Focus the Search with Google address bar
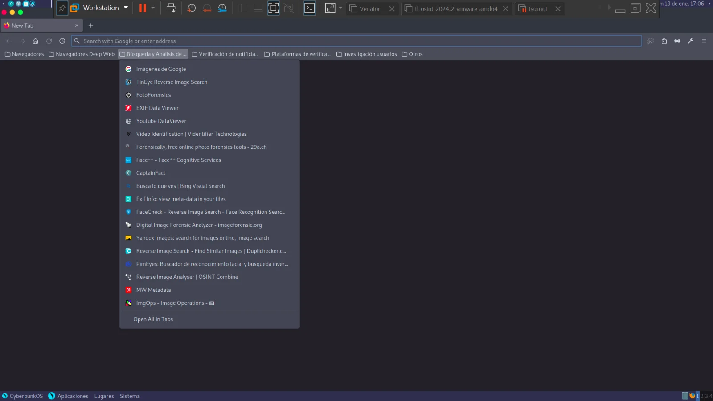The height and width of the screenshot is (401, 713). 356,41
